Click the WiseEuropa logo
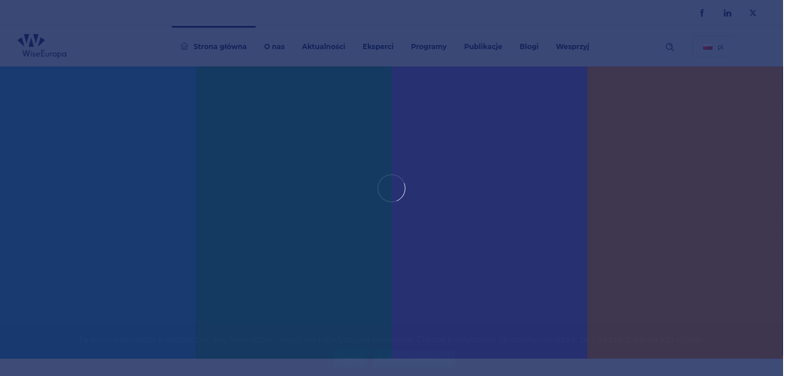The image size is (790, 376). click(x=42, y=46)
